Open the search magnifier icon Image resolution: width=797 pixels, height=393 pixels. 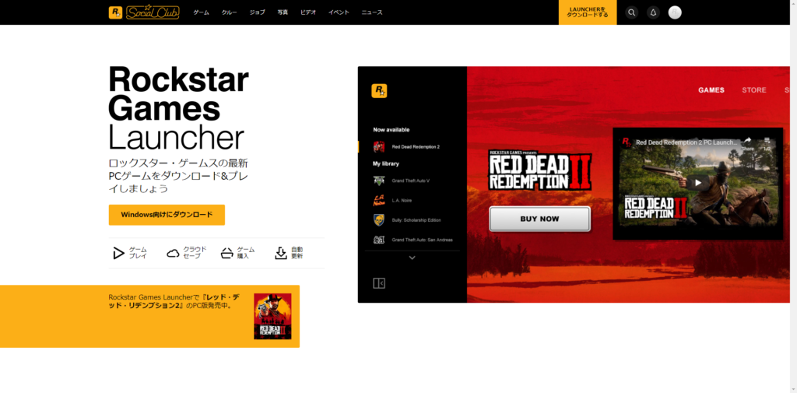coord(631,12)
